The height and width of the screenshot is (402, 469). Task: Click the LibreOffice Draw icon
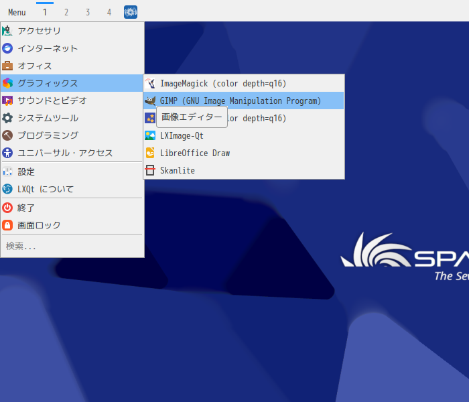tap(150, 153)
